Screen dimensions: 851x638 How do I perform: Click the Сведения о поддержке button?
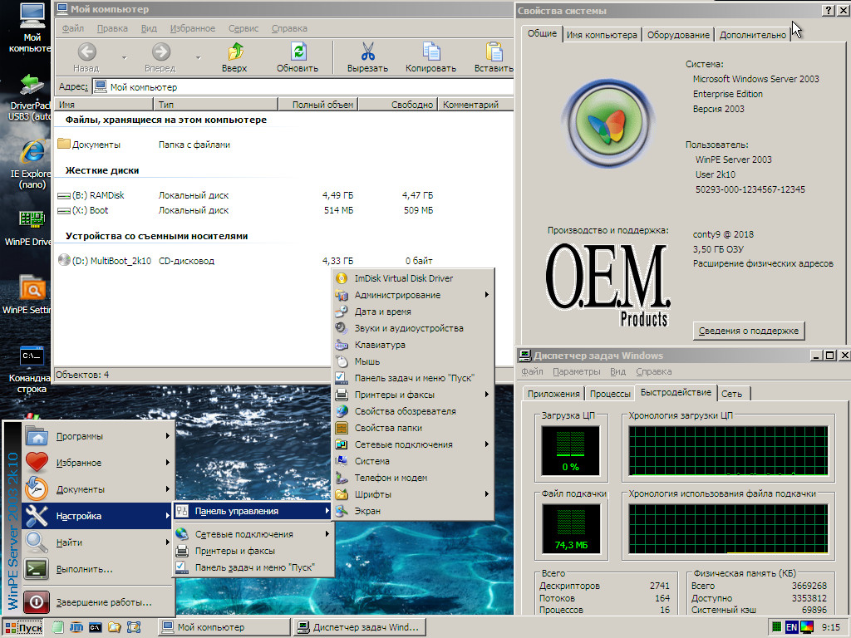[x=749, y=331]
